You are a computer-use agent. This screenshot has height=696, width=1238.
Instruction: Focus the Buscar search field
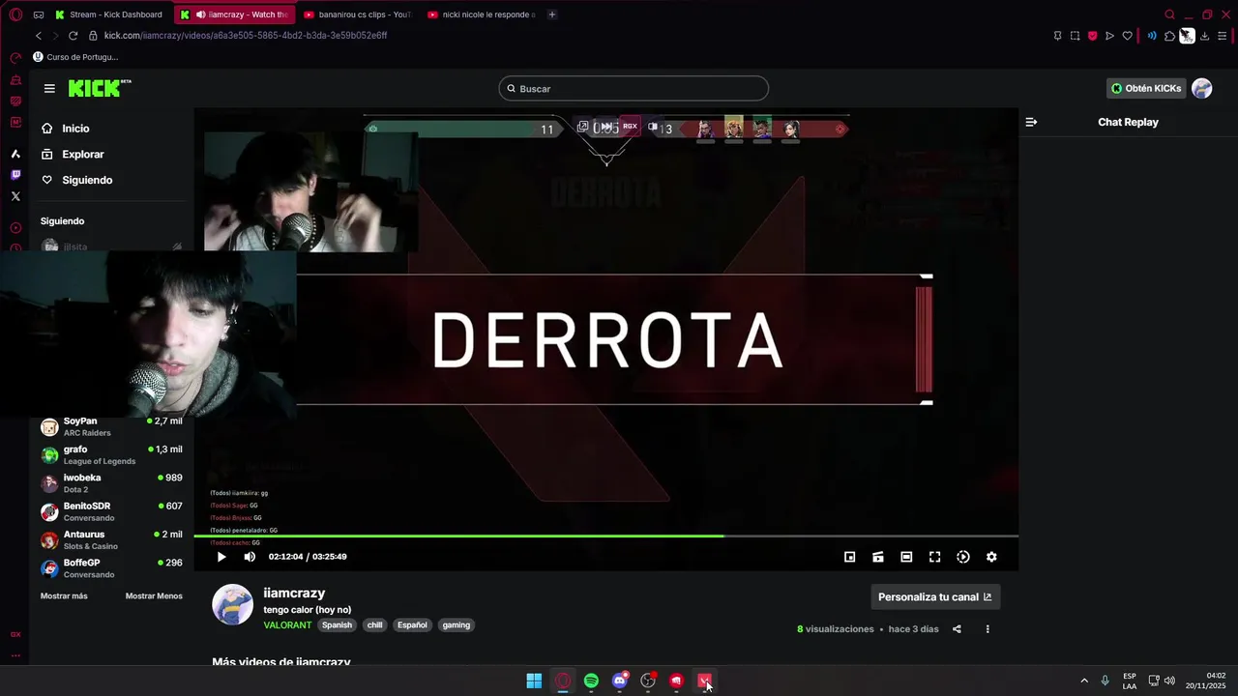pos(634,89)
